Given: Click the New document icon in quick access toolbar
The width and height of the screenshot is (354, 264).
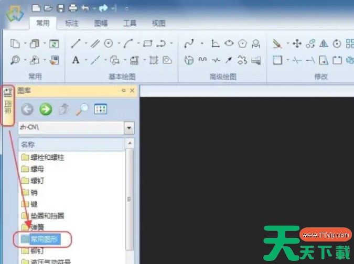Looking at the screenshot, I should [x=36, y=8].
